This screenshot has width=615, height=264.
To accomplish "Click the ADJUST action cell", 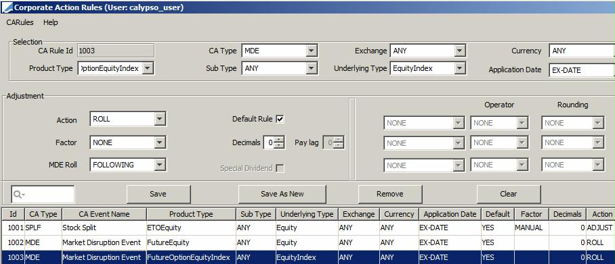I will pyautogui.click(x=601, y=228).
